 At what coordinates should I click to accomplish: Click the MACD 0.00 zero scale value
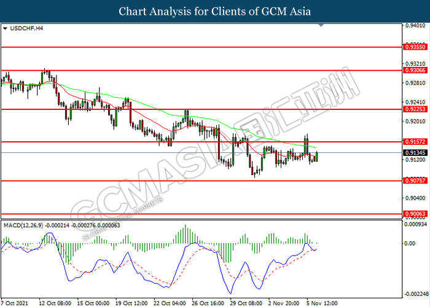point(410,243)
